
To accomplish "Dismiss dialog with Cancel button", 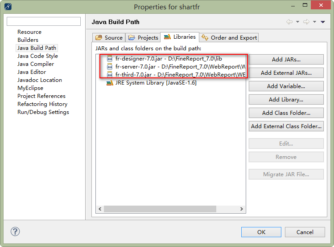I will [x=305, y=232].
